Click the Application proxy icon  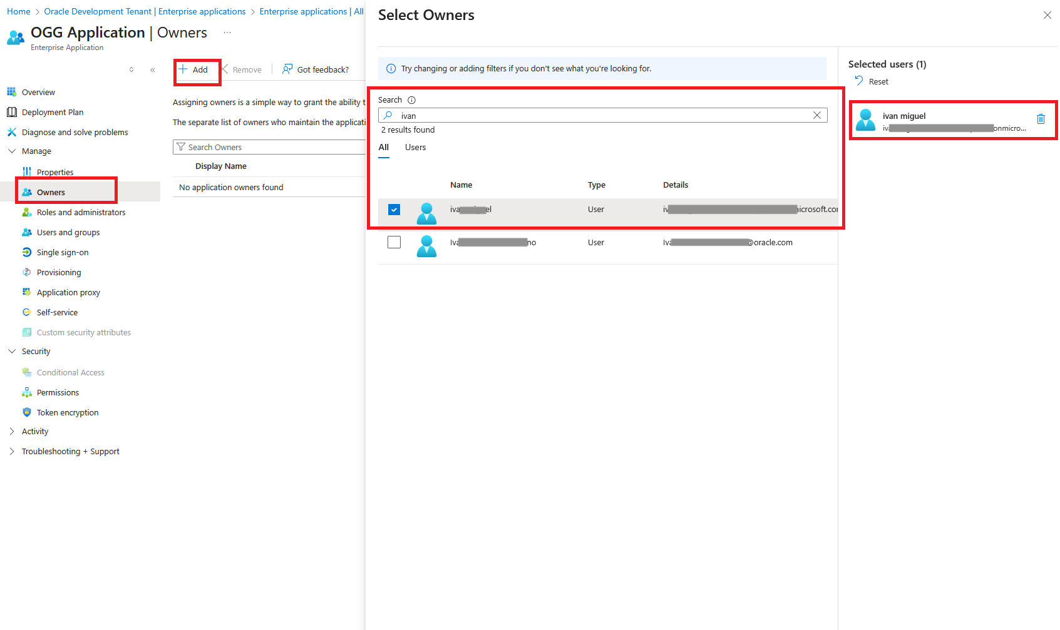[27, 292]
